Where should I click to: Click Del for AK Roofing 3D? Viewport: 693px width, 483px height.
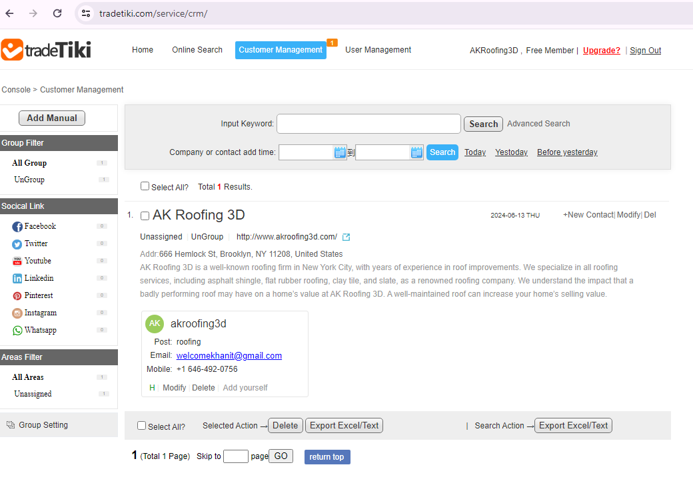(650, 215)
